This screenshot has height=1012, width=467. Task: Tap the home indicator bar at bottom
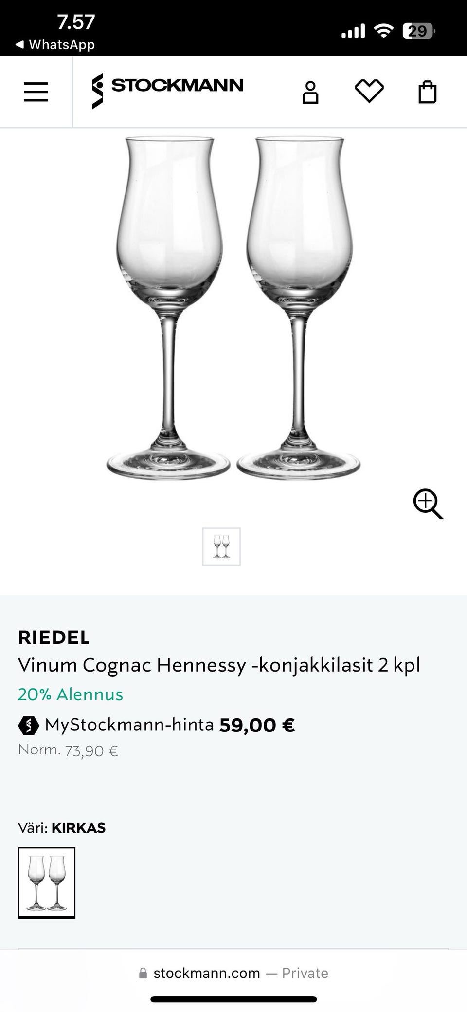233,999
